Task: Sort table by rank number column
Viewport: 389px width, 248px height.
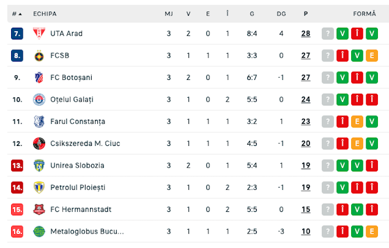Action: (17, 13)
